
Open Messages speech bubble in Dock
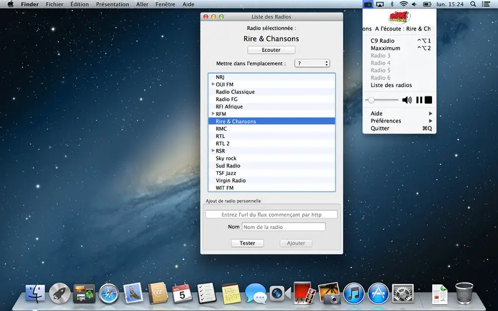click(x=256, y=293)
